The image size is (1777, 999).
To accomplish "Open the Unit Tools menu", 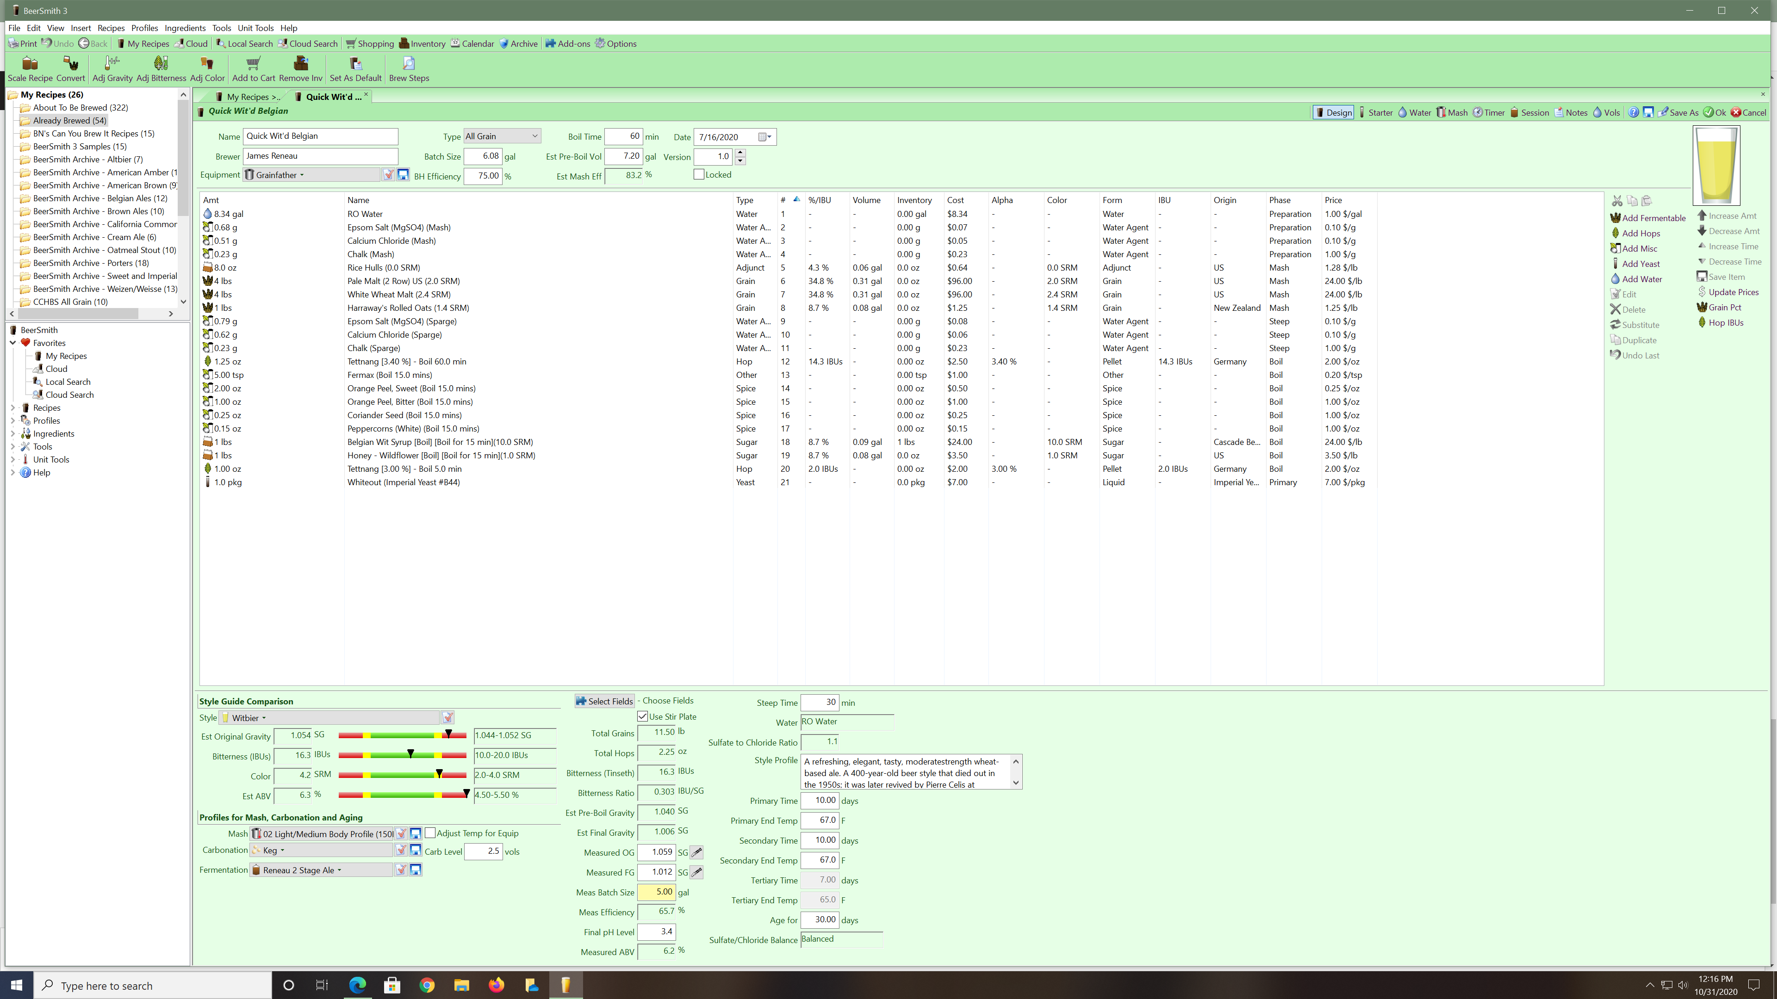I will click(256, 28).
